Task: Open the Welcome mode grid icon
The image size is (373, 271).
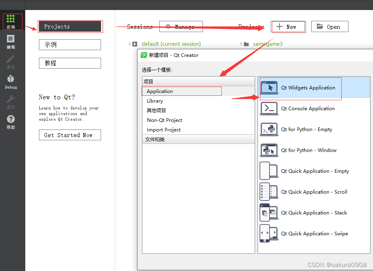Action: click(x=11, y=18)
